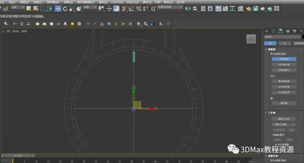The height and width of the screenshot is (163, 304).
Task: Open the Curve Editor
Action: pos(225,8)
